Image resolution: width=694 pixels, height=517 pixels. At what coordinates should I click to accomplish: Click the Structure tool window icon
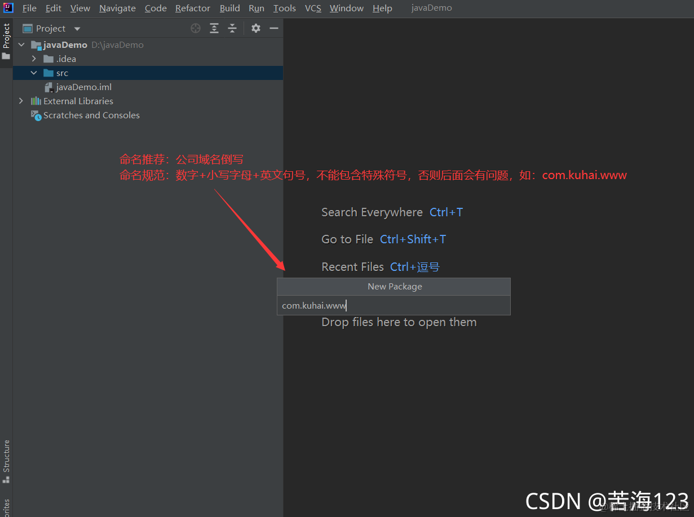pyautogui.click(x=6, y=479)
